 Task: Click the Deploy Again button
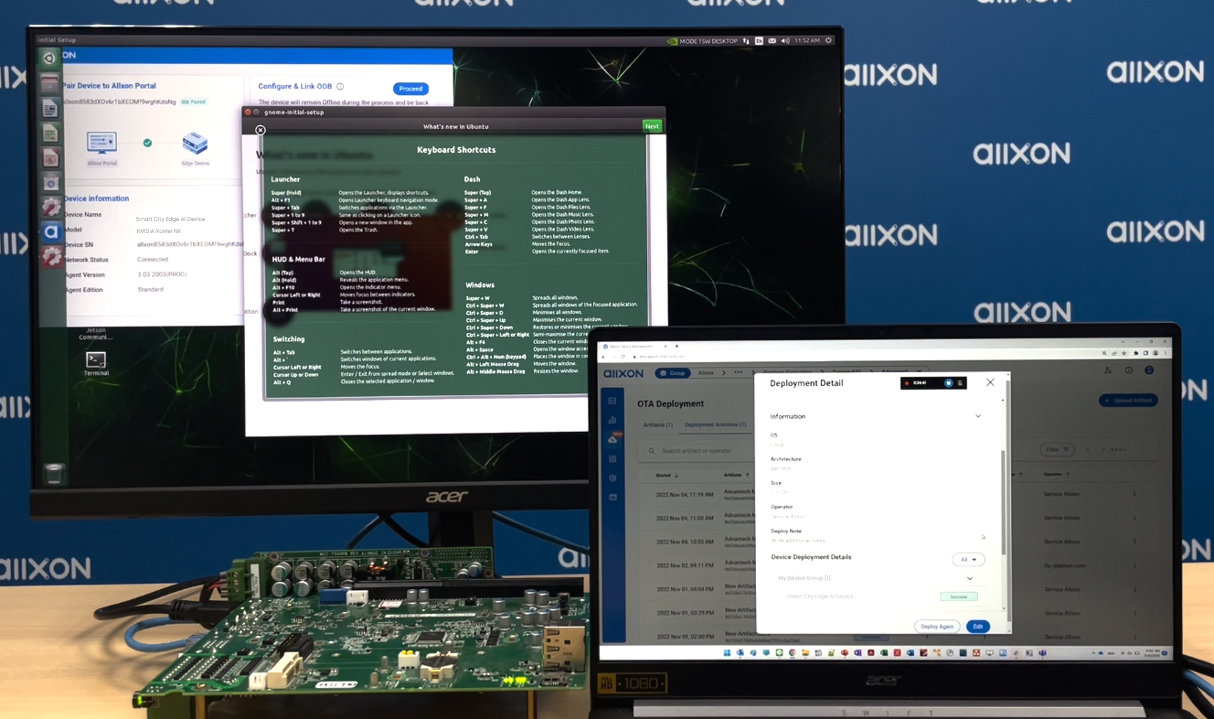click(x=936, y=626)
